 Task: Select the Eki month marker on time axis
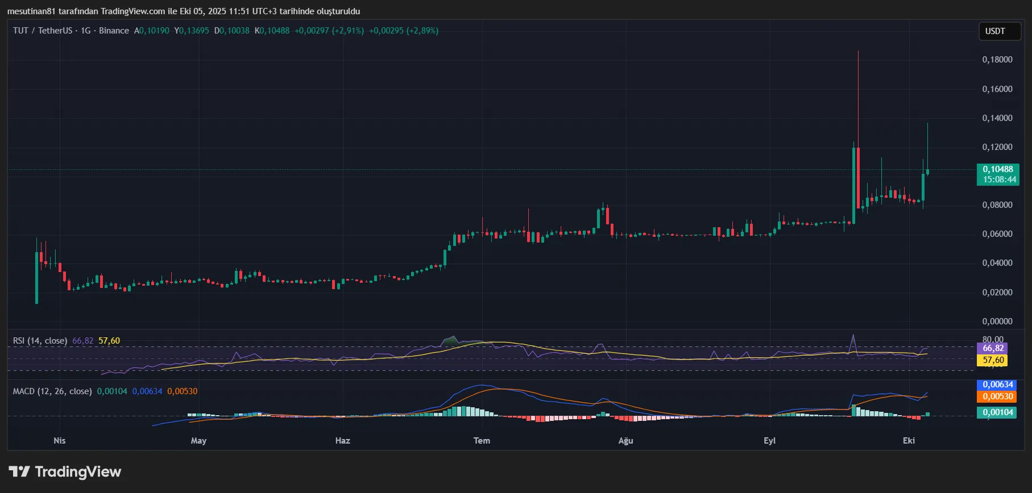[x=909, y=441]
